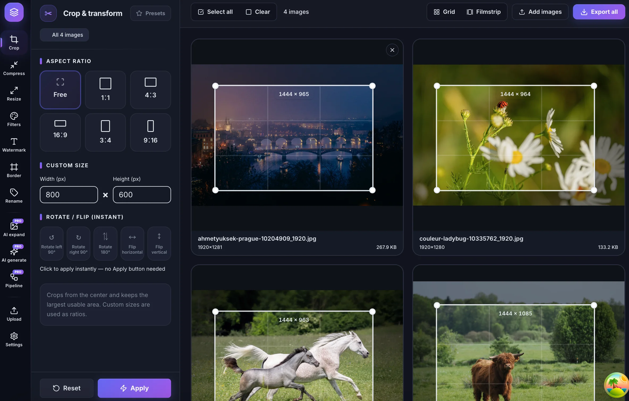Open the Pipeline PRO tool
This screenshot has height=401, width=629.
pos(14,279)
